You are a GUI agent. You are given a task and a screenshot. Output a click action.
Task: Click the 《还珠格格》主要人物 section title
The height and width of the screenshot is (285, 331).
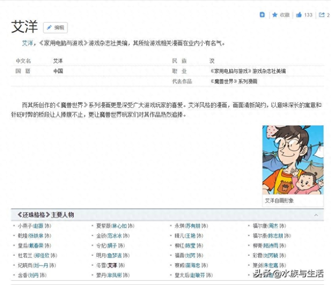point(46,215)
